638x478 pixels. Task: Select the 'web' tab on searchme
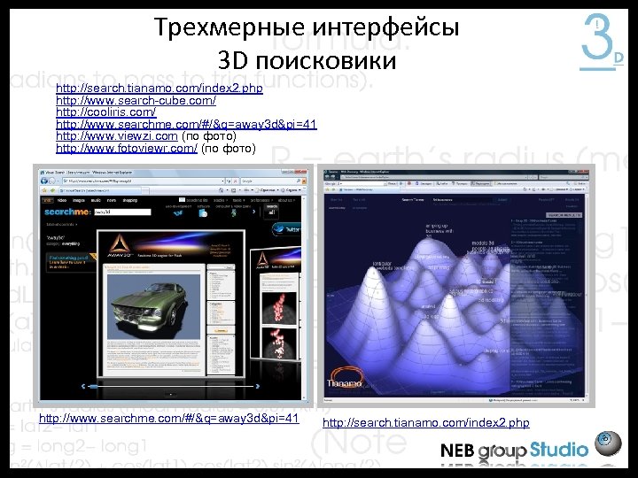click(x=48, y=200)
